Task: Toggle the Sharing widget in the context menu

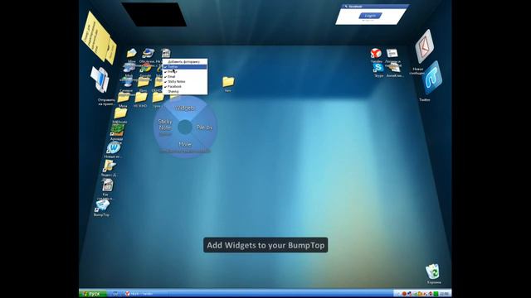Action: click(x=185, y=92)
